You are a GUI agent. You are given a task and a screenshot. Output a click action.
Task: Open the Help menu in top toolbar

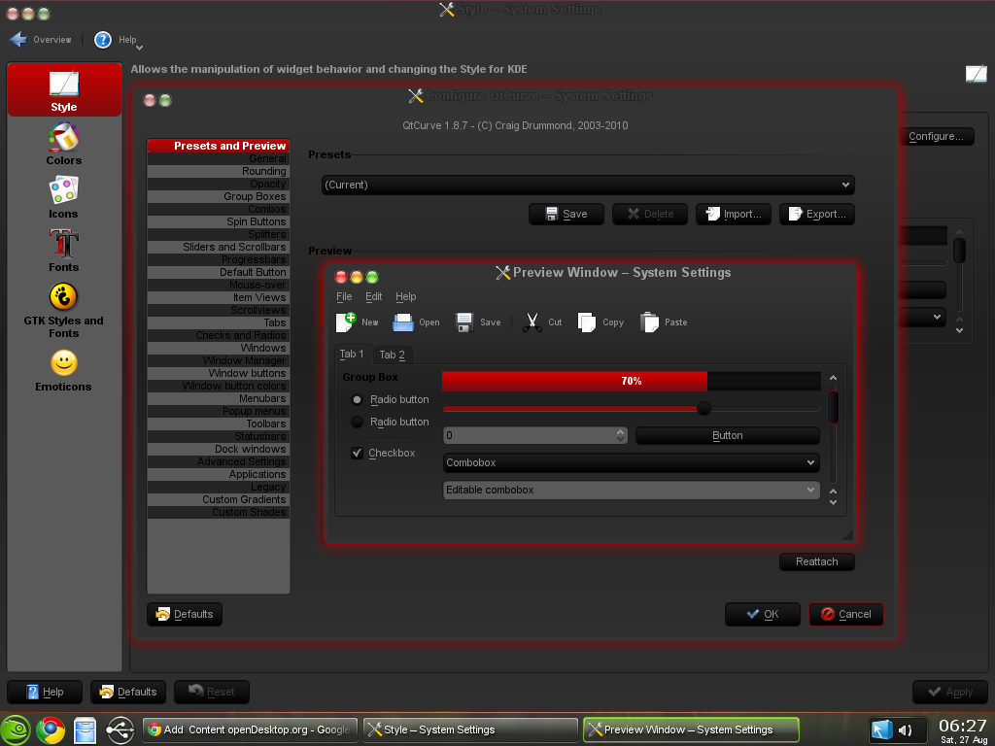118,40
